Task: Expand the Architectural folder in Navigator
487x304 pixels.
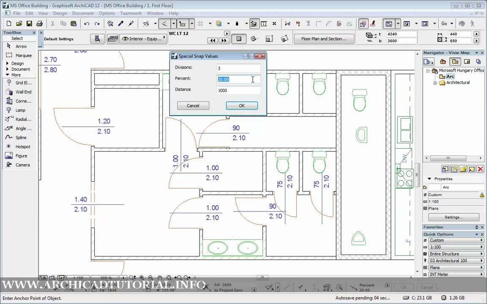Action: 435,83
